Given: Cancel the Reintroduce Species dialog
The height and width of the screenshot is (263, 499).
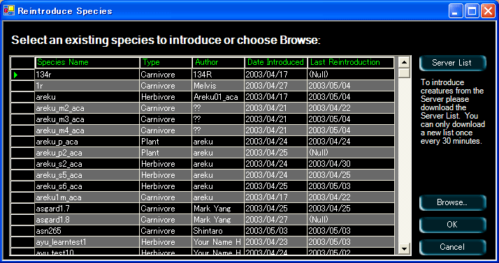Looking at the screenshot, I should pyautogui.click(x=453, y=247).
